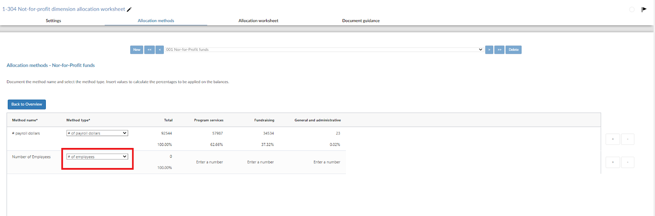Remove payroll dollars row with minus button
The height and width of the screenshot is (216, 655).
pos(628,139)
